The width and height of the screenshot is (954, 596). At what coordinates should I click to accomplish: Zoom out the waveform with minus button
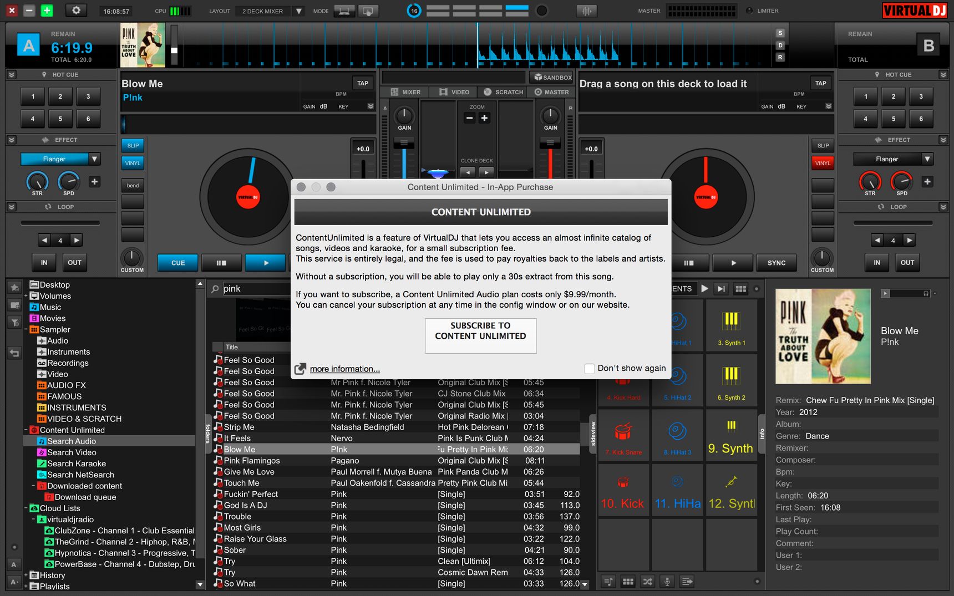[x=470, y=118]
